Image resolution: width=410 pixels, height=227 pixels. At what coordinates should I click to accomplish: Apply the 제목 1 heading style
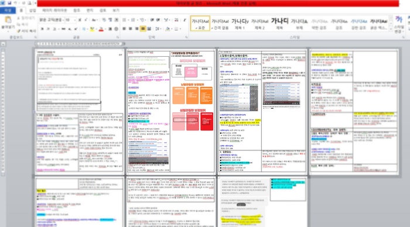pyautogui.click(x=240, y=23)
